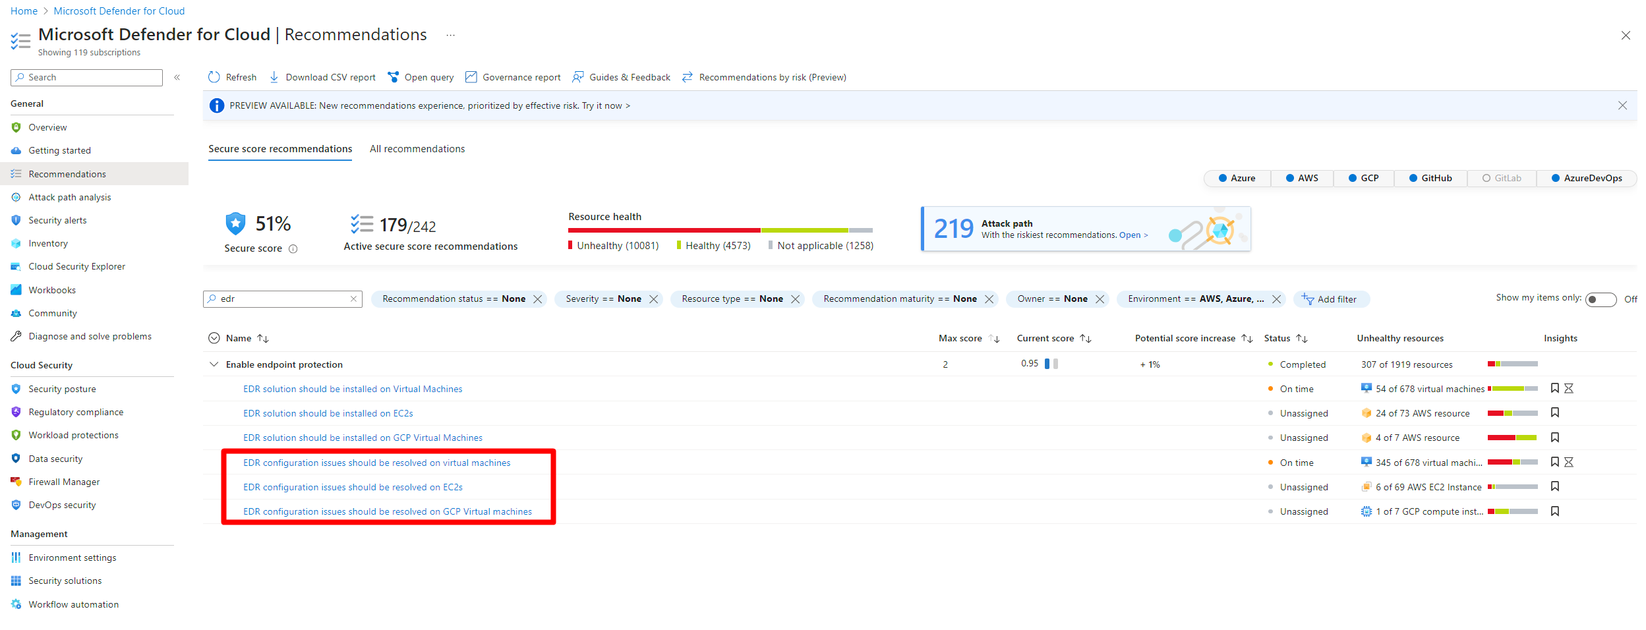Viewport: 1646px width, 630px height.
Task: Open the attack path link in 219 card
Action: pos(1133,235)
